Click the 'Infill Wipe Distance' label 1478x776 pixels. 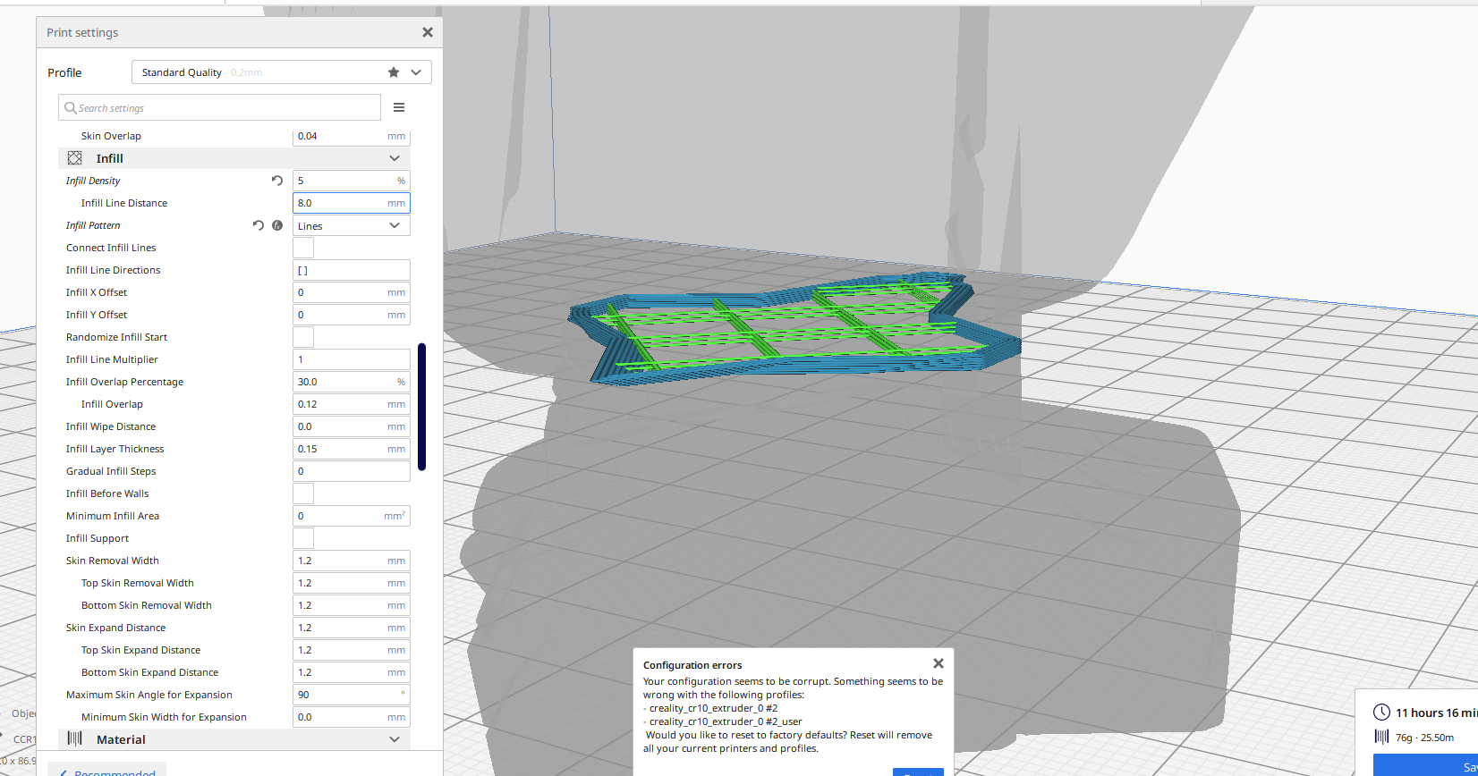pyautogui.click(x=111, y=426)
